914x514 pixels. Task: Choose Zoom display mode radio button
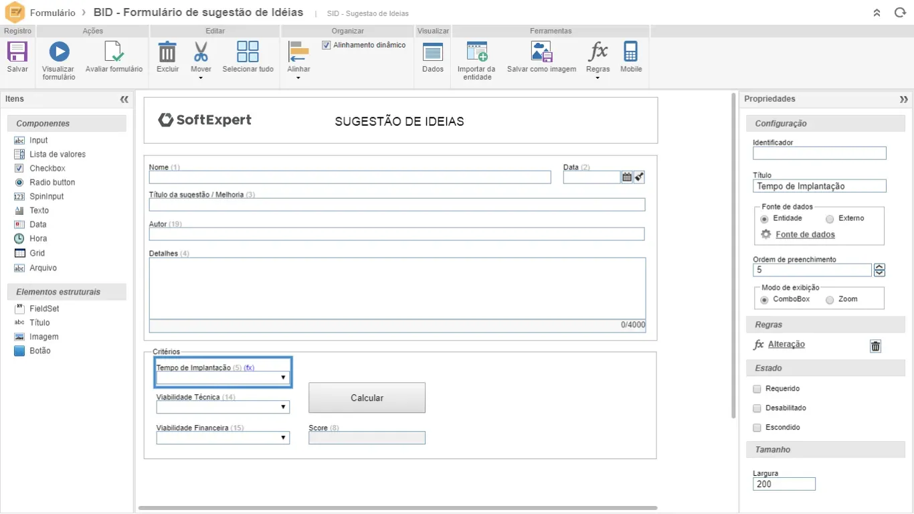coord(830,300)
